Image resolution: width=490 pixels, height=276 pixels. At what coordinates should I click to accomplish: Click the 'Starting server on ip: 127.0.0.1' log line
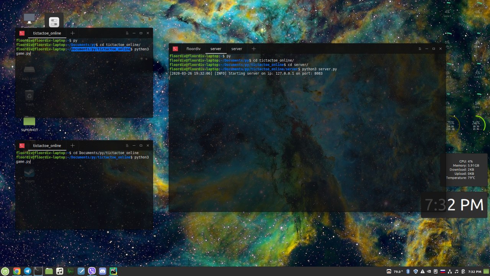(x=246, y=73)
